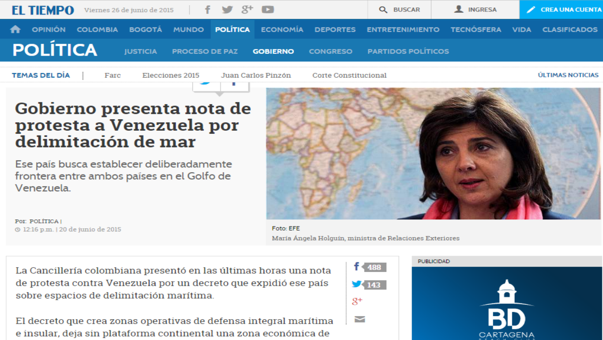Open the Corte Constitucional topic
Image resolution: width=603 pixels, height=340 pixels.
coord(350,76)
